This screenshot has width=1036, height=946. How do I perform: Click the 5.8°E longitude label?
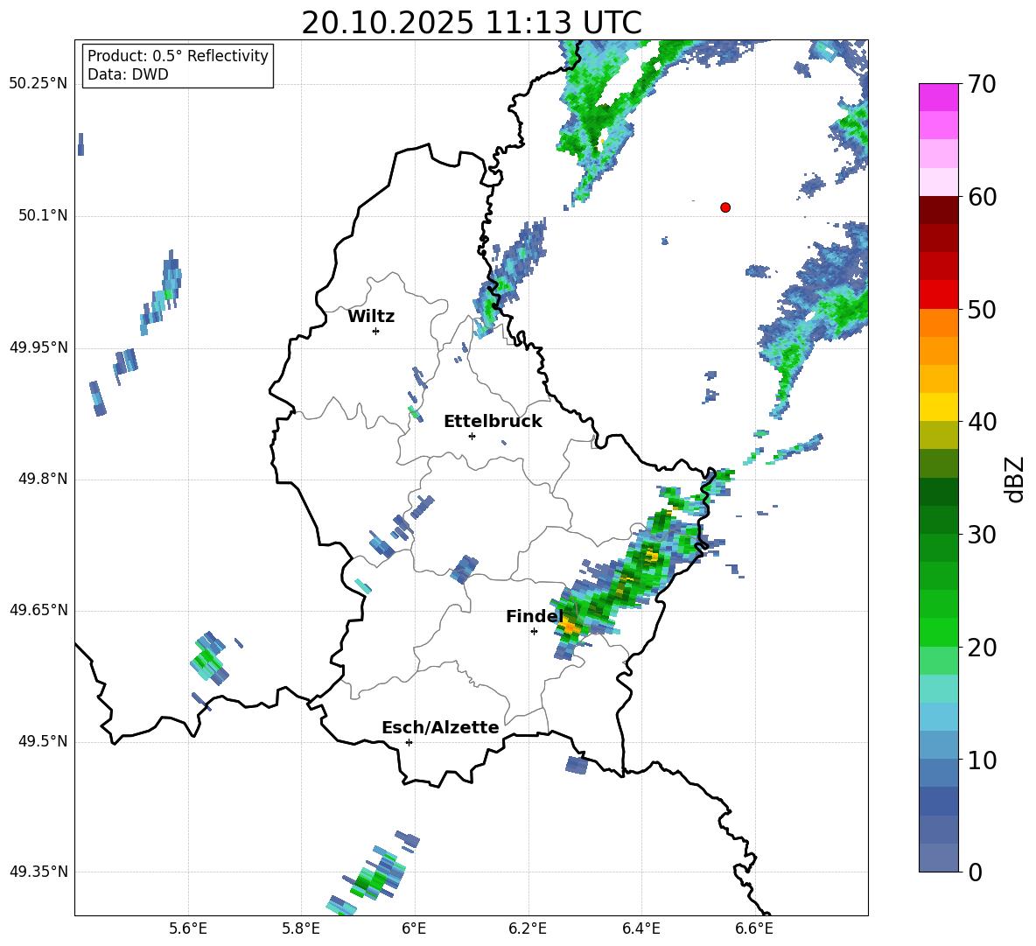(301, 928)
